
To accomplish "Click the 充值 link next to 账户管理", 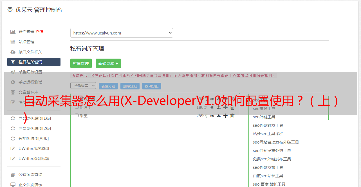I will [x=39, y=32].
